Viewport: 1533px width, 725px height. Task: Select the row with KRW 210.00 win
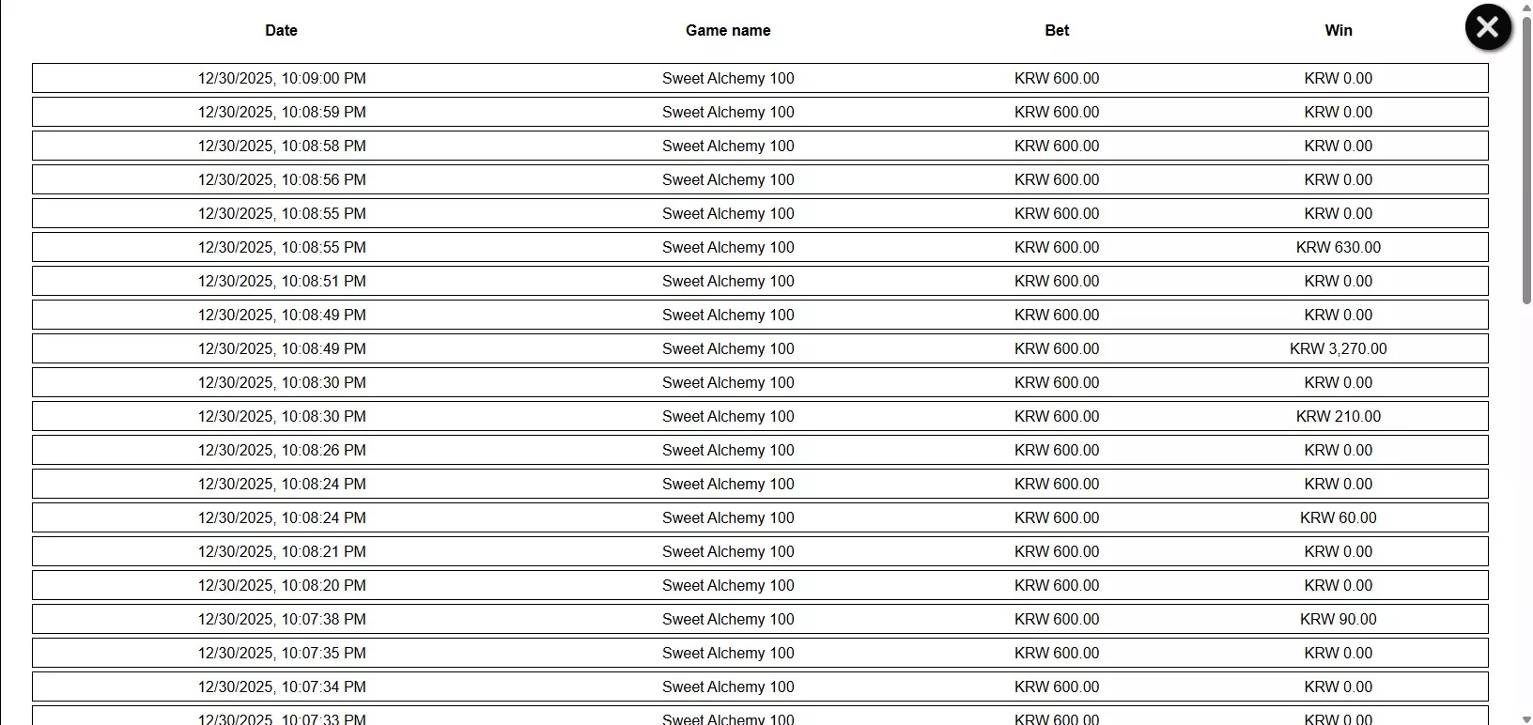(760, 416)
